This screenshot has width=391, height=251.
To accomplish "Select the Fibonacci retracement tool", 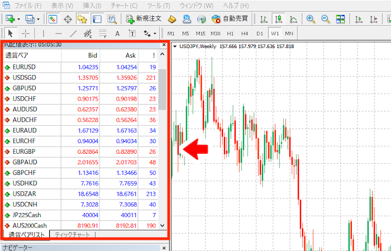I will pos(102,33).
